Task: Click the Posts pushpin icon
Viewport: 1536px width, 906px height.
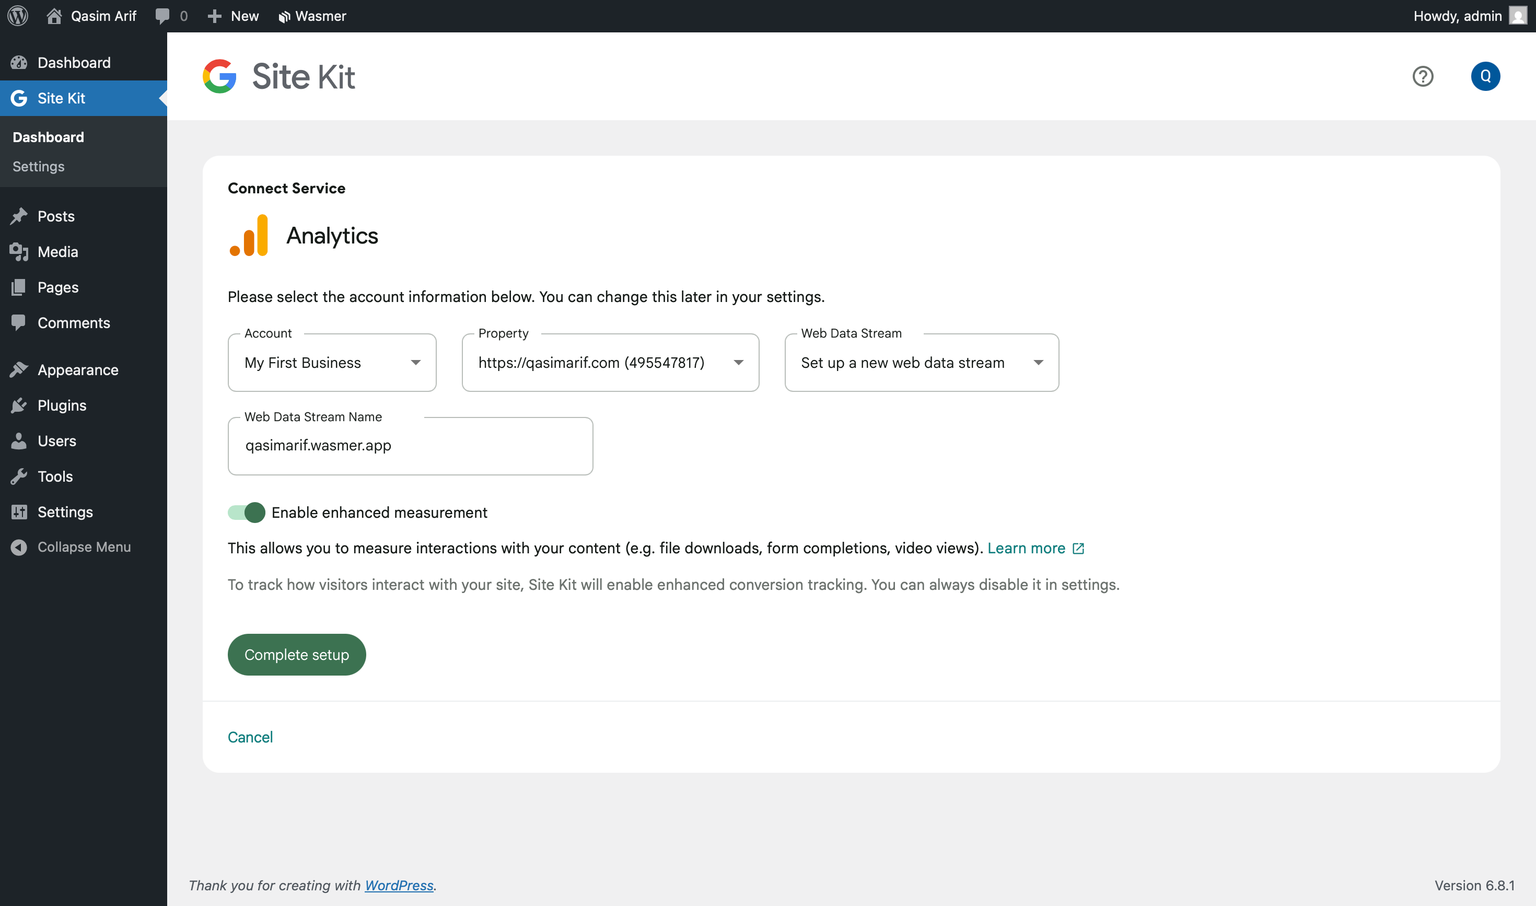Action: (19, 216)
